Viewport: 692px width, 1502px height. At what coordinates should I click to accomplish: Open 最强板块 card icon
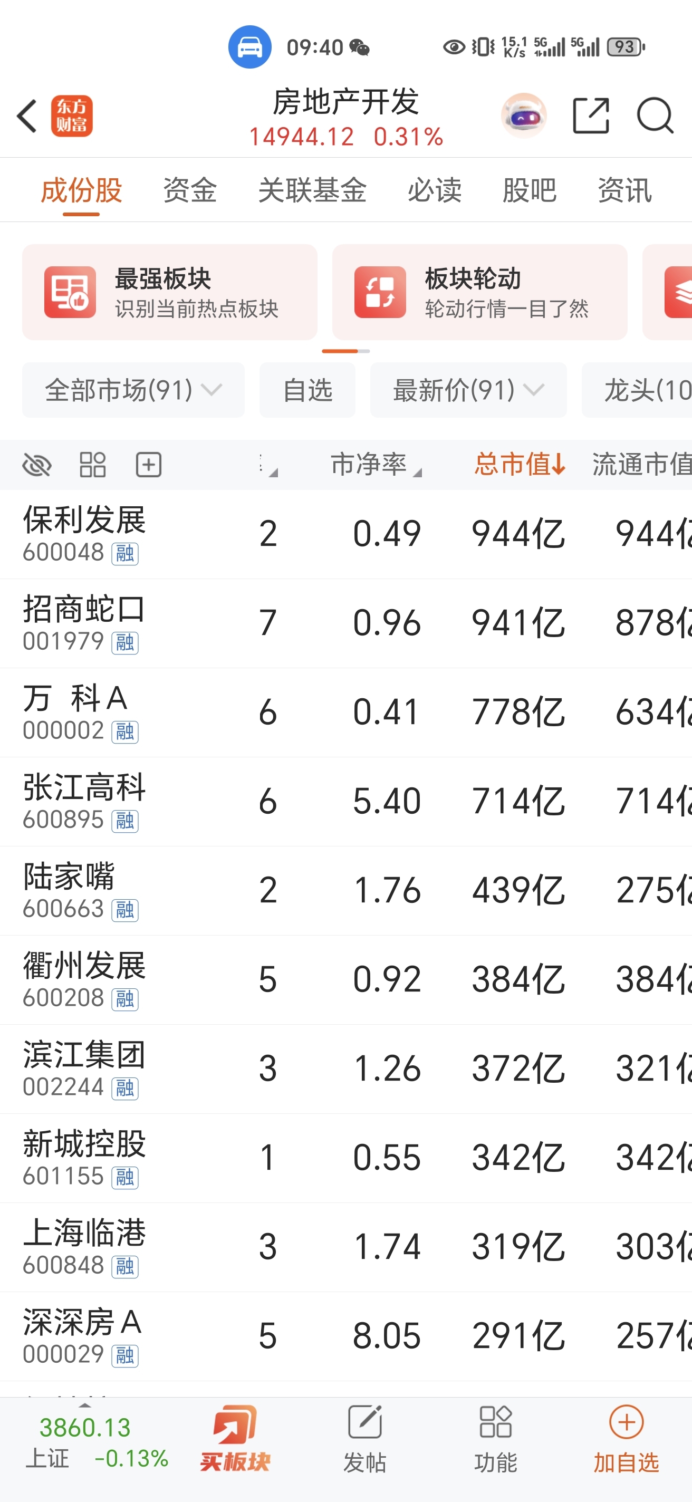tap(70, 292)
